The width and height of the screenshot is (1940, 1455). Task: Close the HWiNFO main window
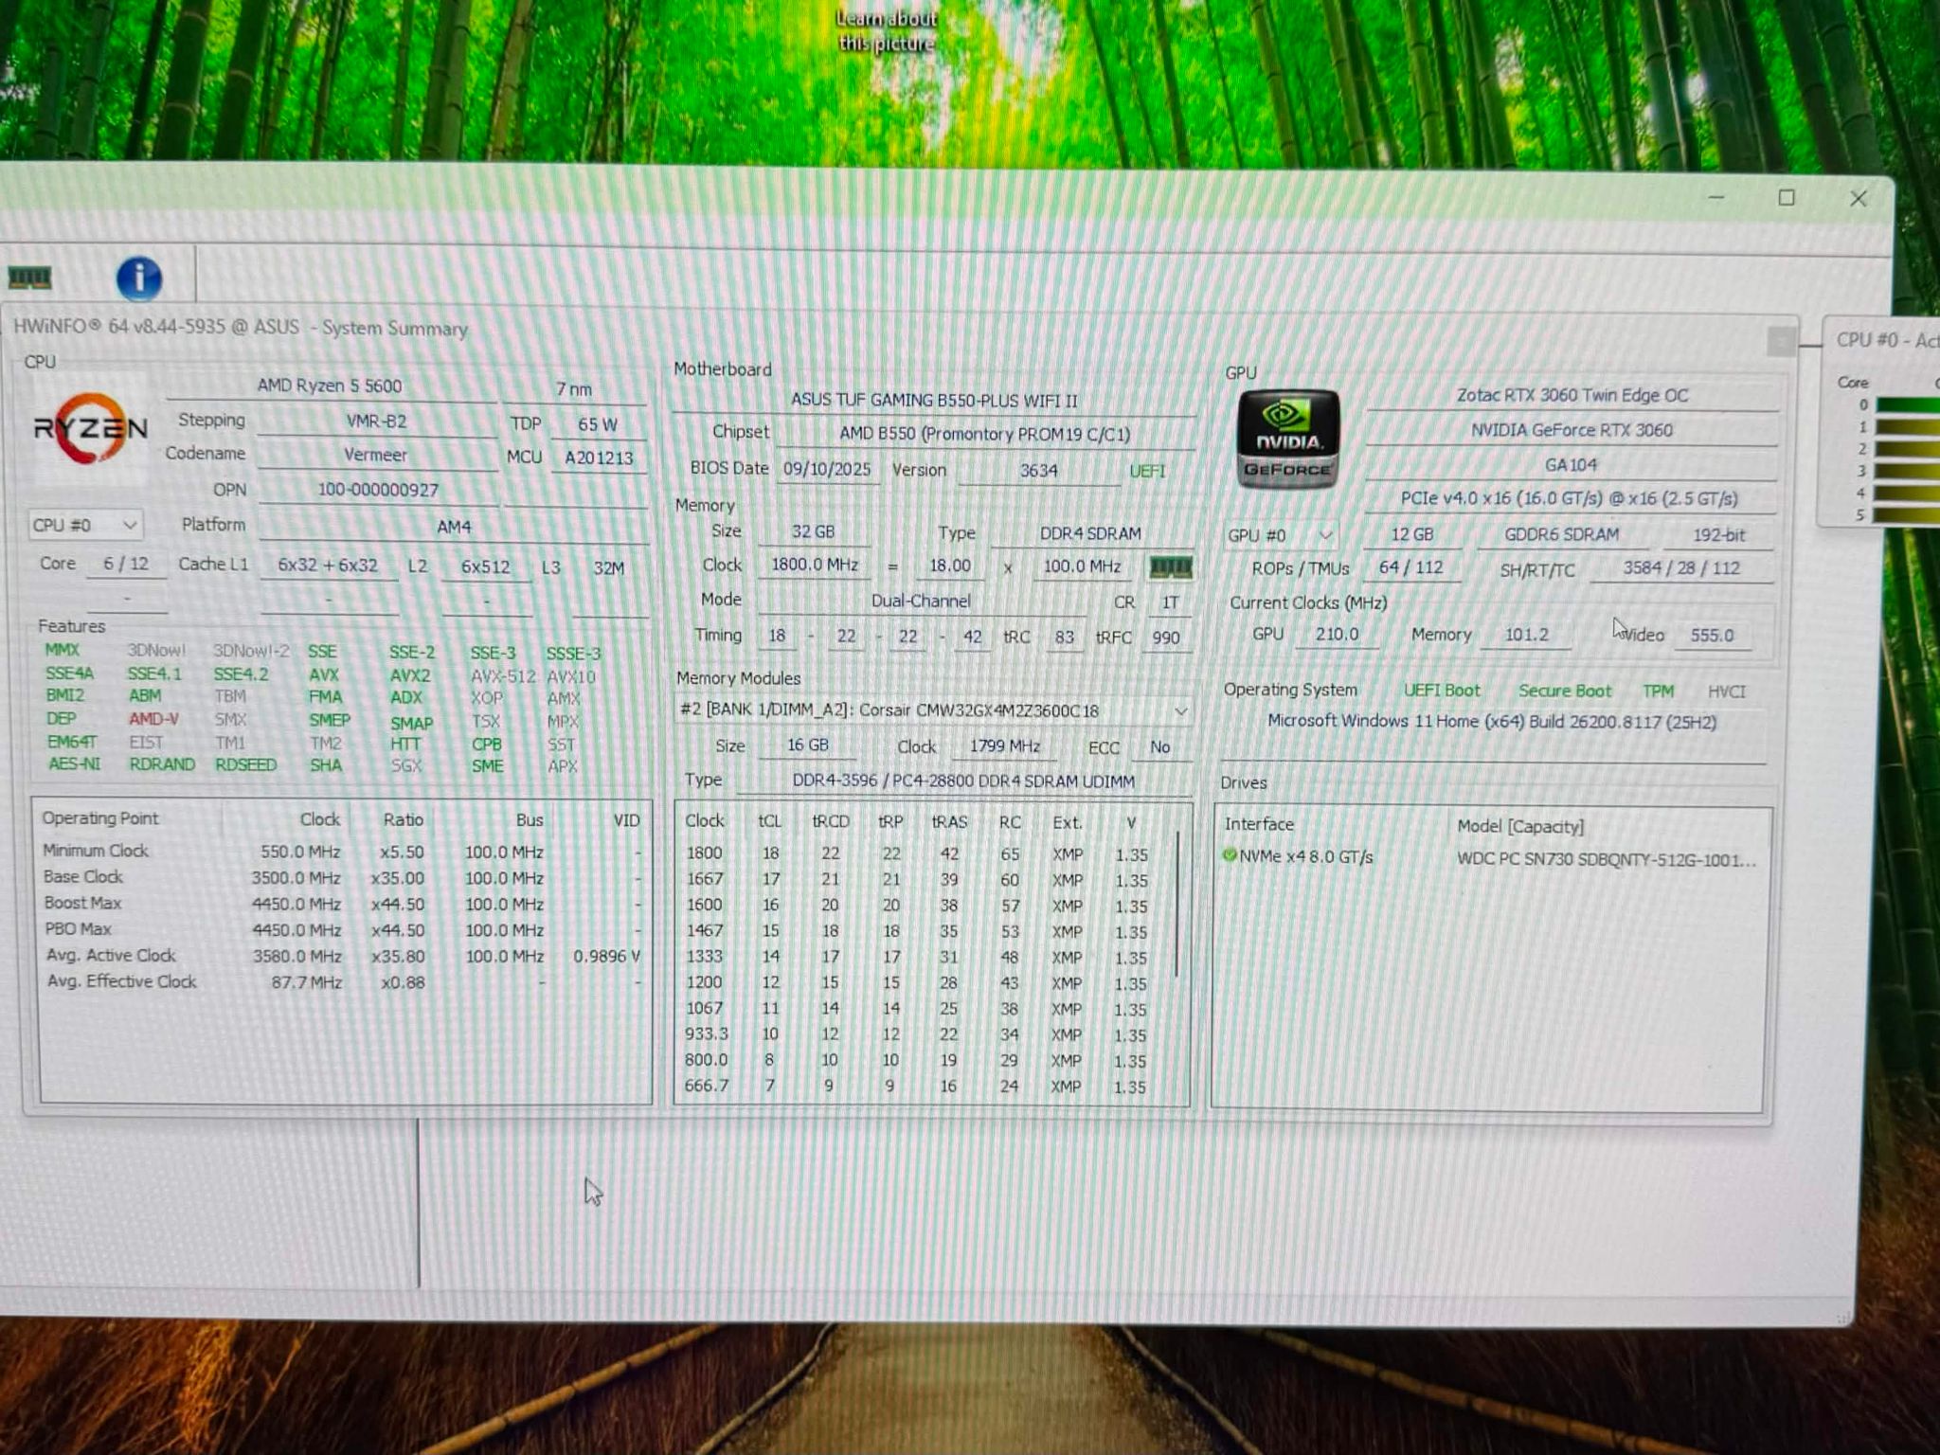click(1859, 198)
